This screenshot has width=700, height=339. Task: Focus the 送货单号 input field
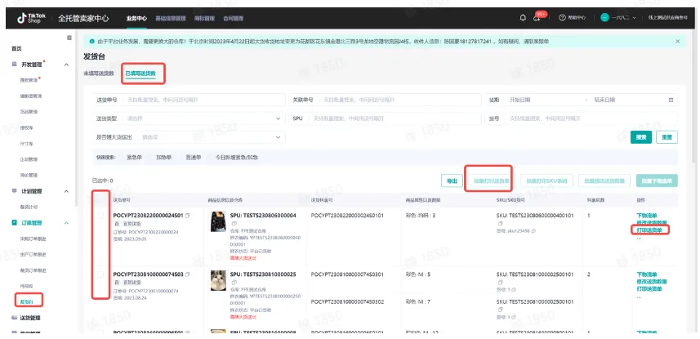pos(188,100)
